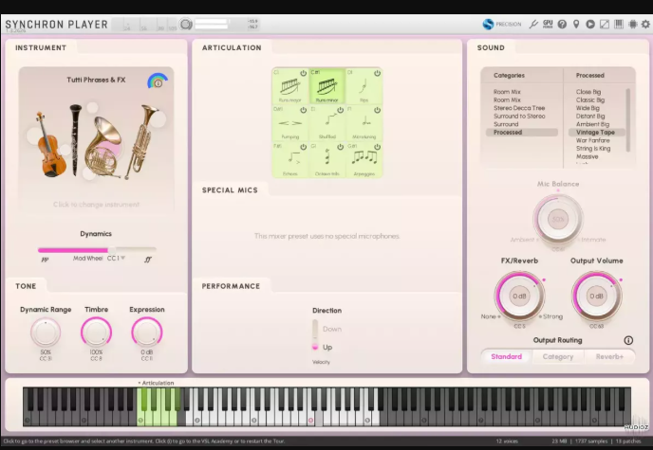Click the preset list scrollbar
The image size is (653, 450).
tap(628, 119)
